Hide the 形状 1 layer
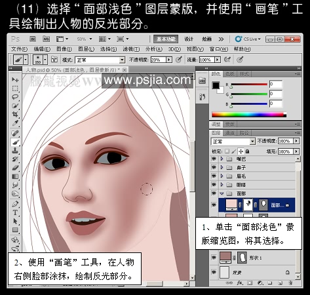Screen dimensions: 310x295 (x=214, y=258)
